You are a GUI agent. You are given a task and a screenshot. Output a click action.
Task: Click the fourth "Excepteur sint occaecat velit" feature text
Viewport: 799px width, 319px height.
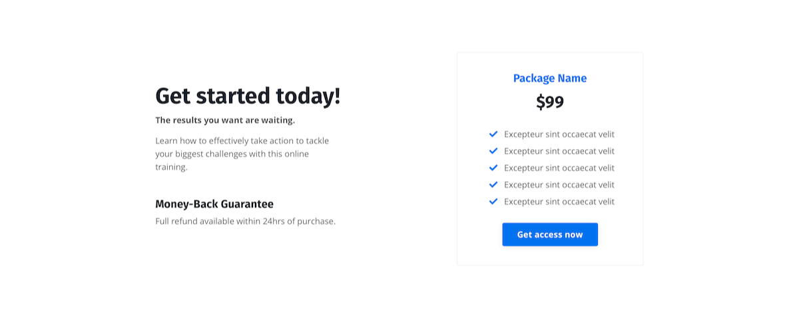[x=559, y=184]
